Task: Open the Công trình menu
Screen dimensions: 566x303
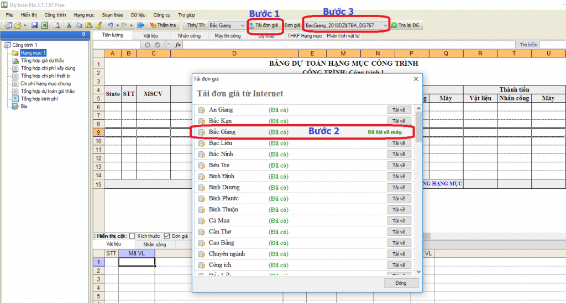Action: pyautogui.click(x=55, y=15)
